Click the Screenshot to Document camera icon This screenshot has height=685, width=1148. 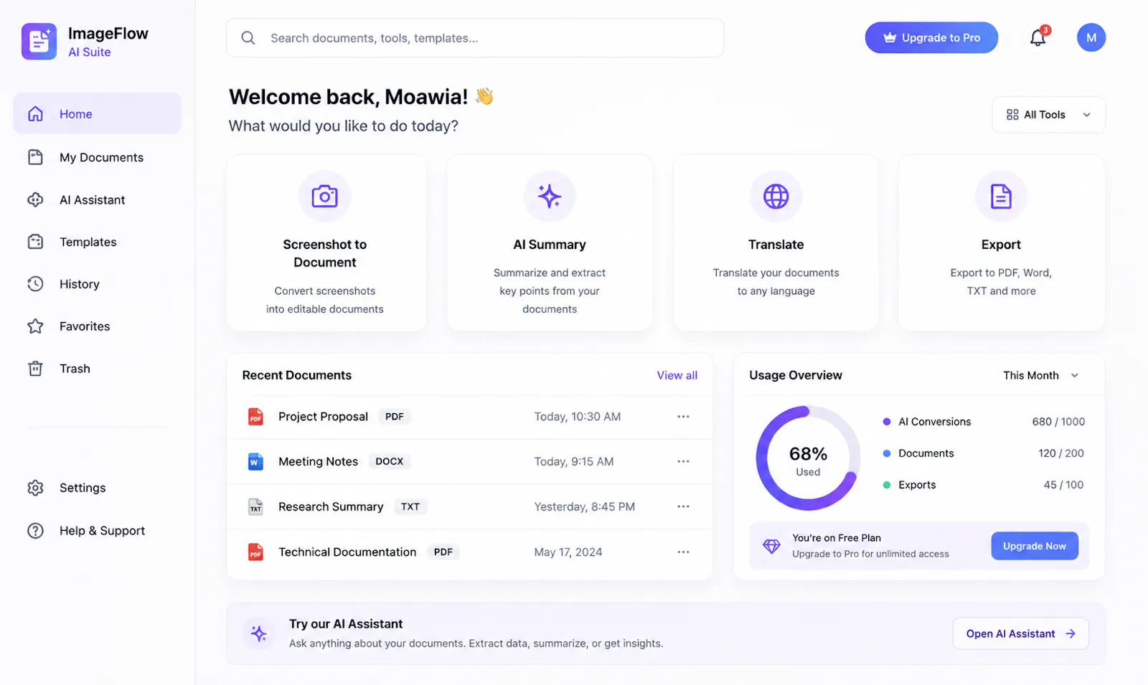pos(325,196)
